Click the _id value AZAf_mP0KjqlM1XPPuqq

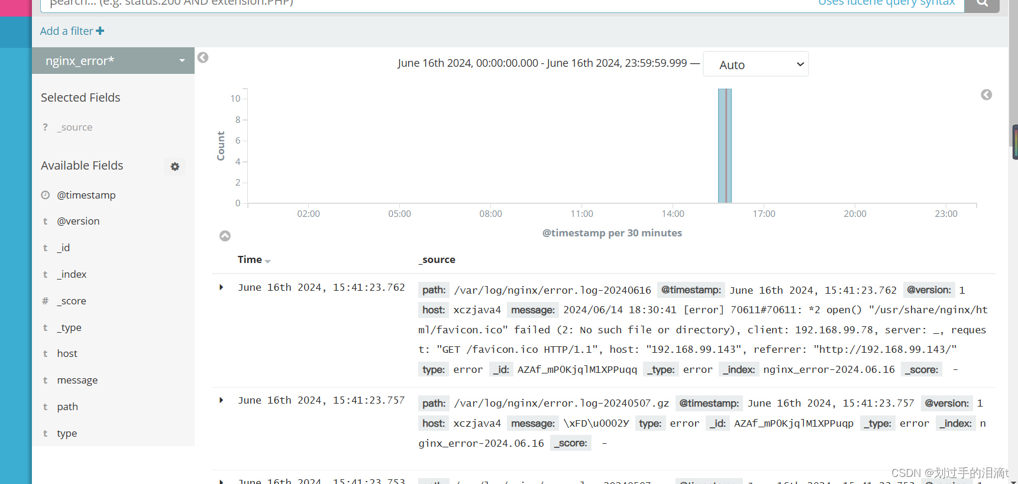click(577, 369)
